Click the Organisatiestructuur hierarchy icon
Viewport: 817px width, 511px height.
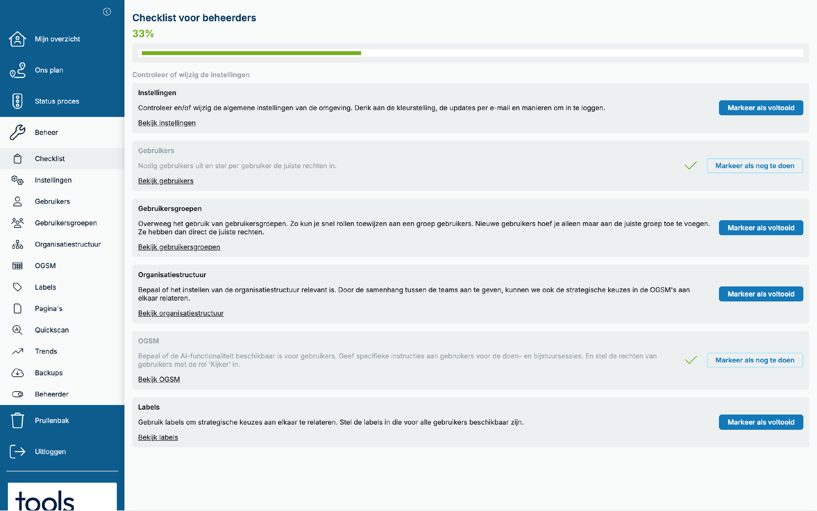coord(17,244)
